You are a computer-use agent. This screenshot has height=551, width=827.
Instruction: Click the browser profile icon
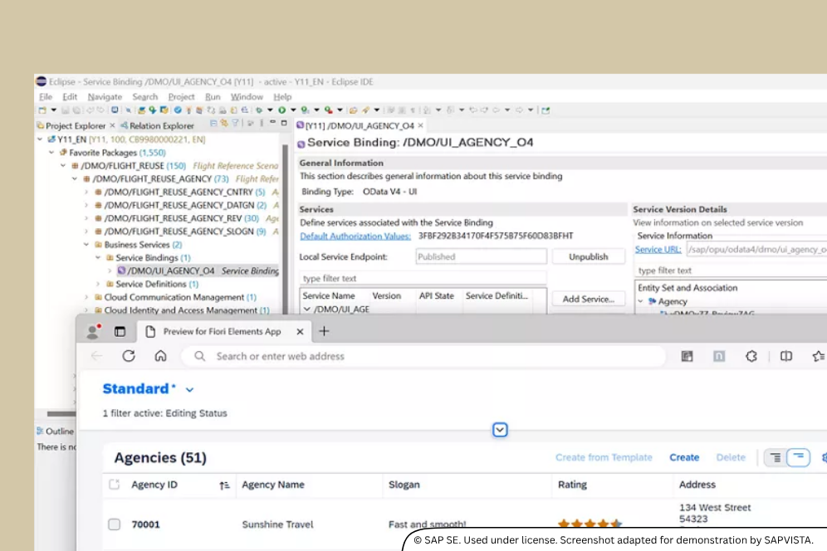tap(93, 331)
